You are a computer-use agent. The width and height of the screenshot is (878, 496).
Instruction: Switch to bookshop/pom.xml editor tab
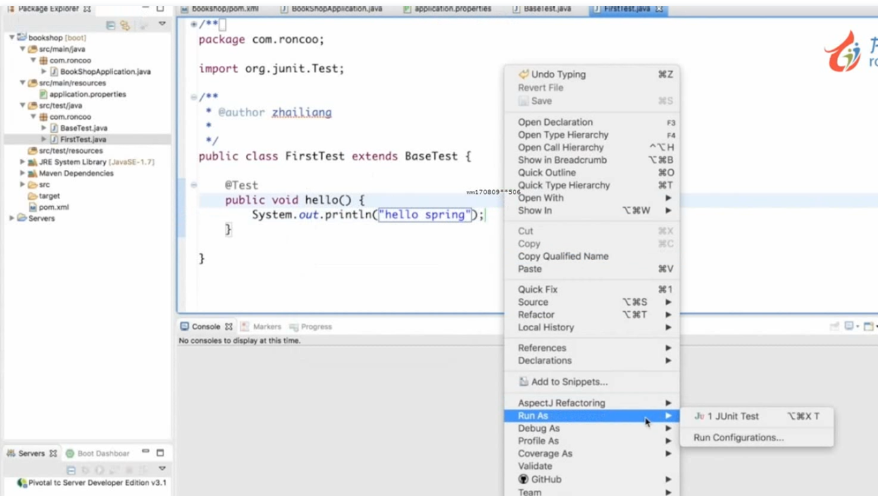[220, 8]
